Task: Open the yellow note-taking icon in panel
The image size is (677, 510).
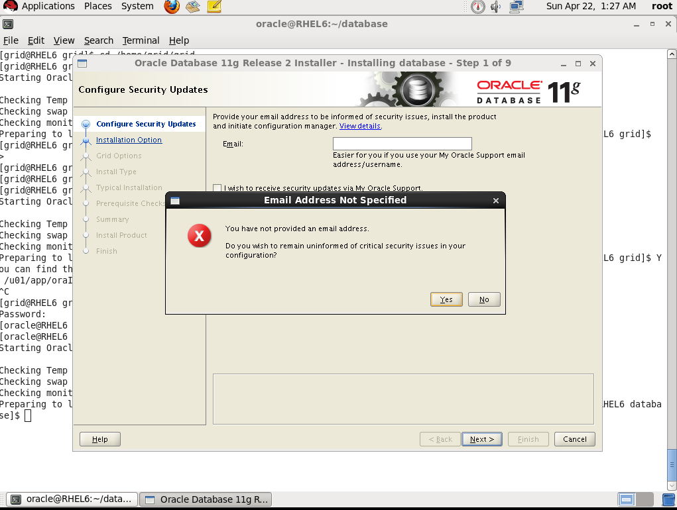Action: pos(214,7)
